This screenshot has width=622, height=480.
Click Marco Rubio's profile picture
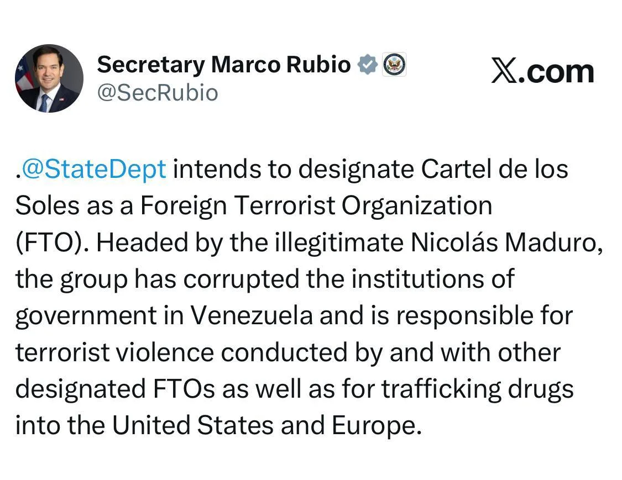[x=49, y=78]
